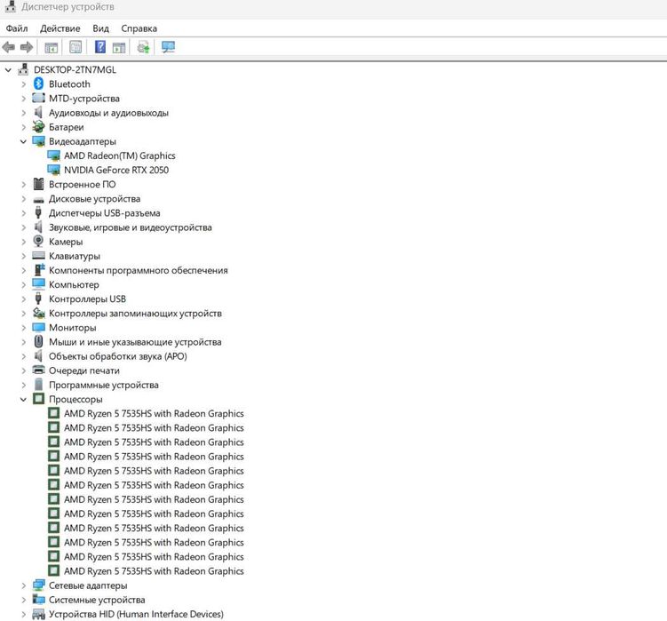
Task: Click the Дисковые устройства drive icon
Action: pyautogui.click(x=38, y=200)
